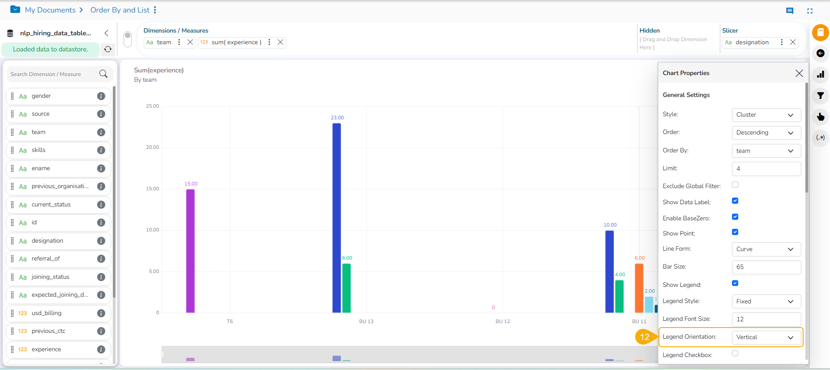Select the id field in the list
830x370 pixels.
59,223
